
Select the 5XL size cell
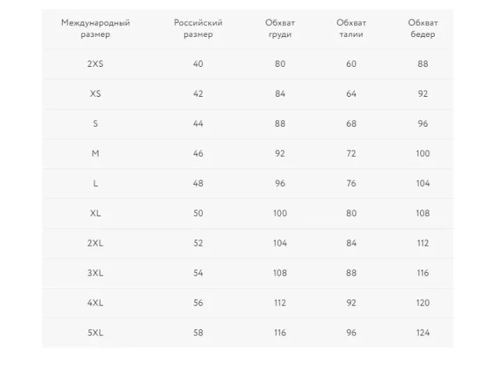coord(95,333)
